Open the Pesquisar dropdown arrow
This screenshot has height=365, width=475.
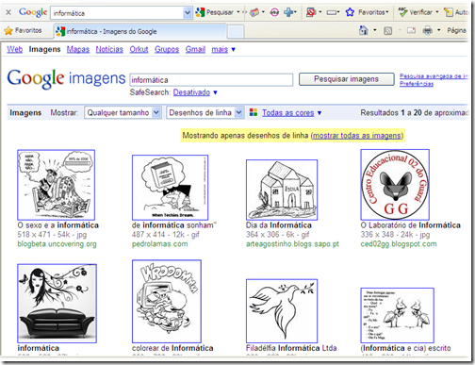click(238, 12)
